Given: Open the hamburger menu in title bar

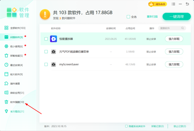Looking at the screenshot, I should tap(174, 4).
